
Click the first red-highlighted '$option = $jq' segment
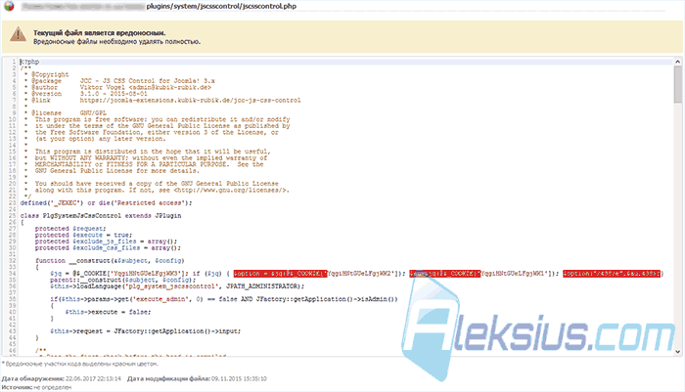click(x=280, y=274)
